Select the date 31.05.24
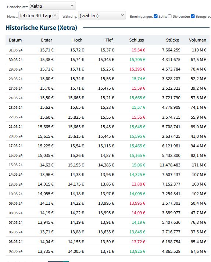Screen dimensions: 211x262 pos(15,50)
